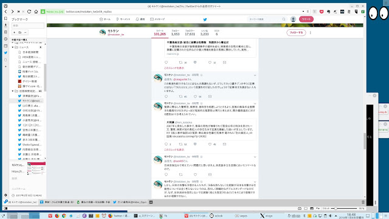Viewport: 389px width, 219px height.
Task: Open the Bookmarks panel icon
Action: pyautogui.click(x=5, y=19)
